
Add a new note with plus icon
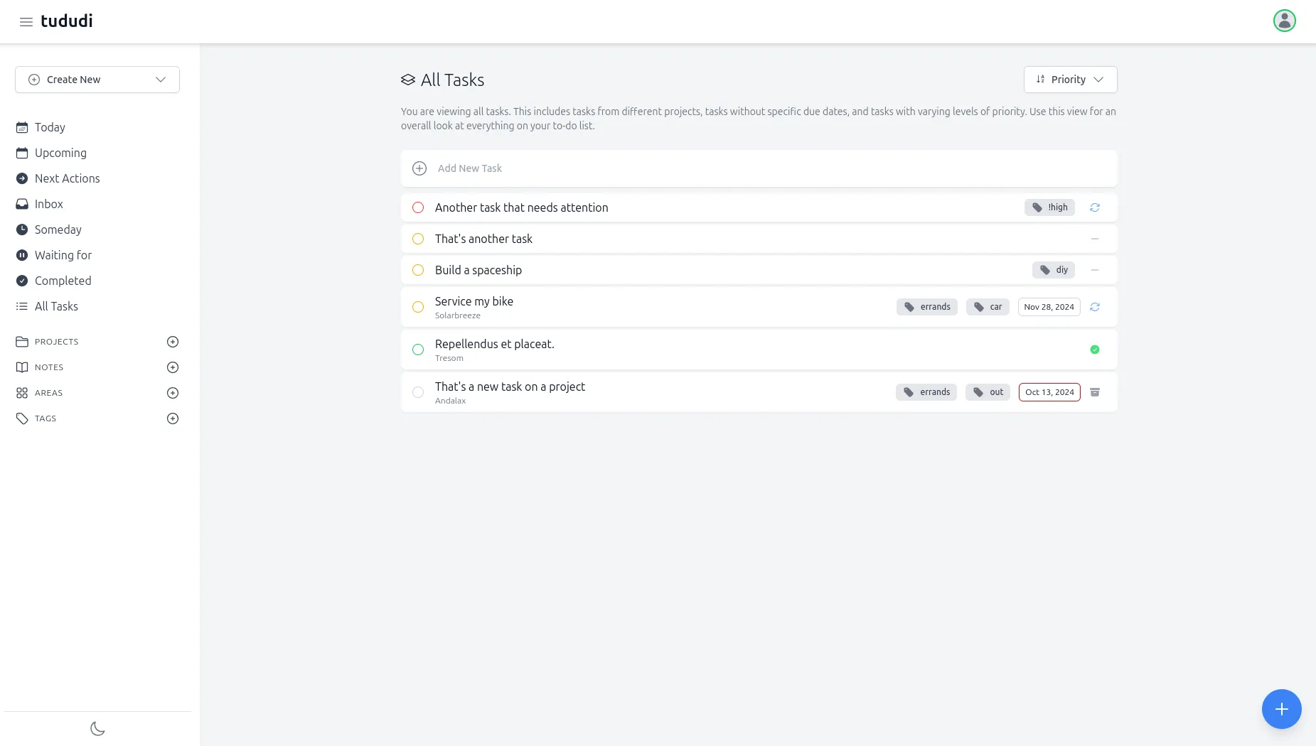coord(173,367)
